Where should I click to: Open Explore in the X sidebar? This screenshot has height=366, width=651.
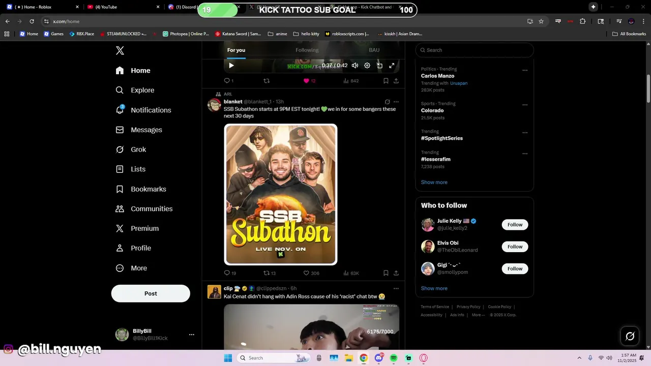tap(135, 90)
